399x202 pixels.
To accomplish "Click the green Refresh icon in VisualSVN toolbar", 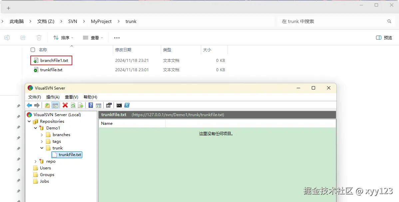I will coord(73,105).
